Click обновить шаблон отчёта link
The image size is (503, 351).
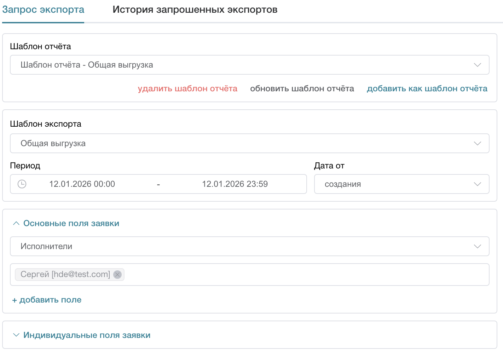(x=302, y=89)
